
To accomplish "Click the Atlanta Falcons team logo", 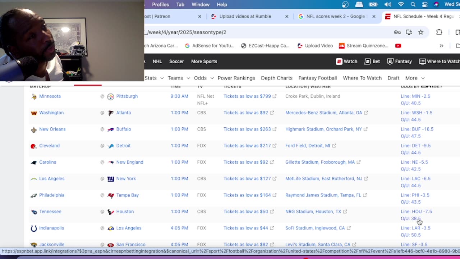I will (x=111, y=113).
